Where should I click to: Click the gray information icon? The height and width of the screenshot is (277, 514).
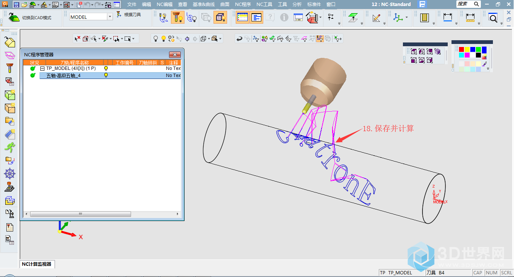click(x=284, y=17)
